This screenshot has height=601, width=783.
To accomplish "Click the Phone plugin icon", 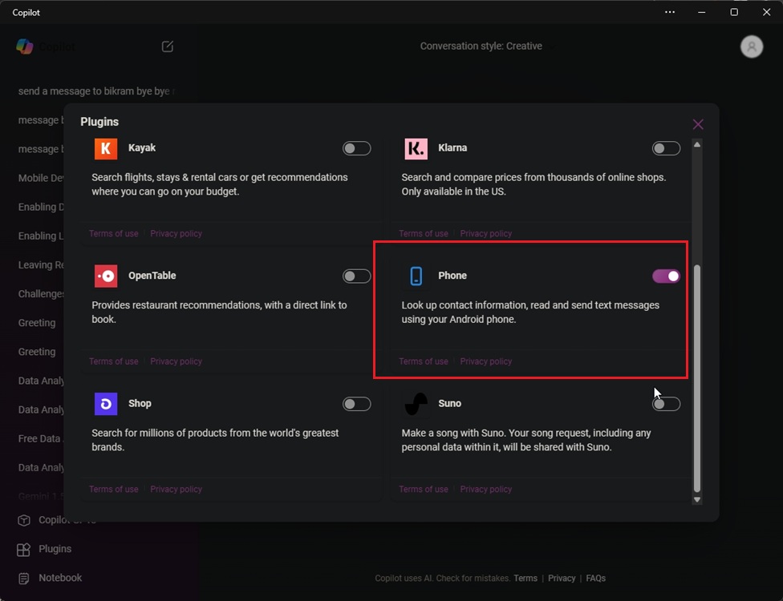I will [415, 276].
